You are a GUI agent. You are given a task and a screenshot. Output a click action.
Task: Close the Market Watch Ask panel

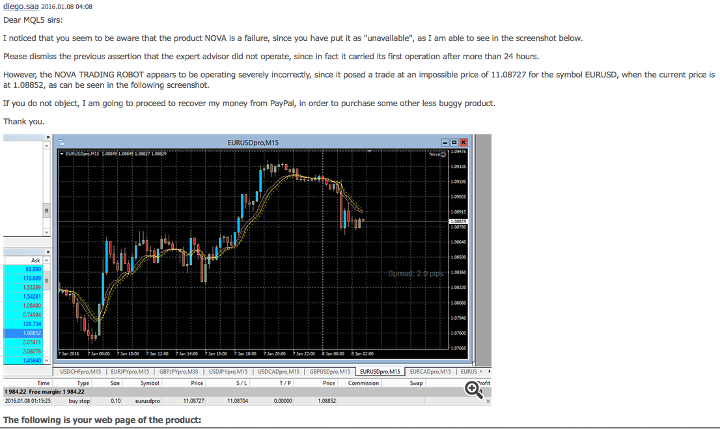(48, 252)
